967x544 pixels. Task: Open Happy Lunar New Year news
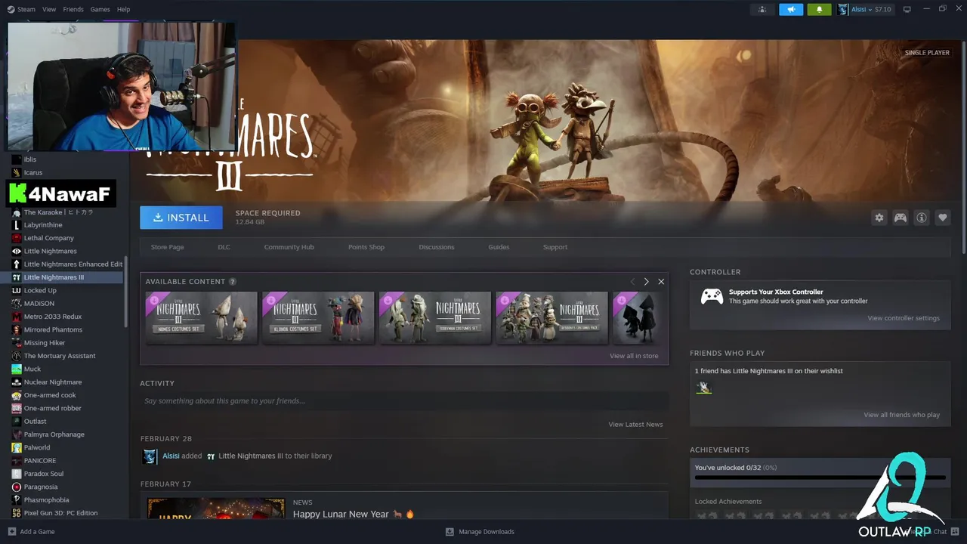[x=354, y=514]
